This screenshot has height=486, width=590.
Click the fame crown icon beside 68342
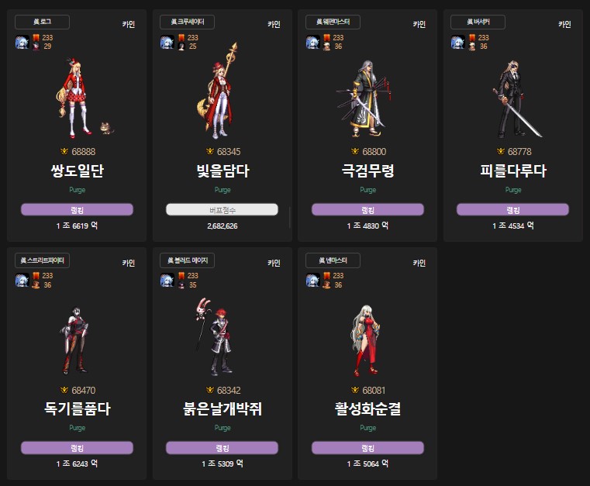tap(210, 390)
